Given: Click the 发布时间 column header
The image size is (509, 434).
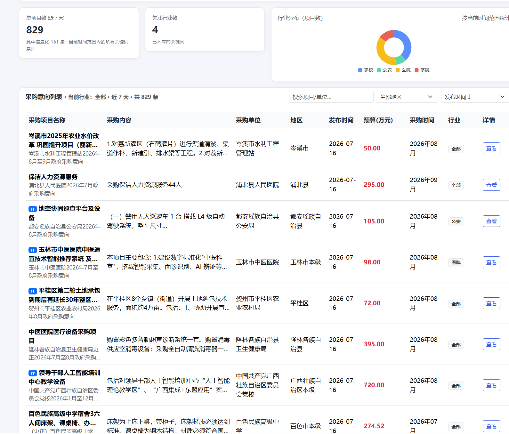Looking at the screenshot, I should (341, 120).
